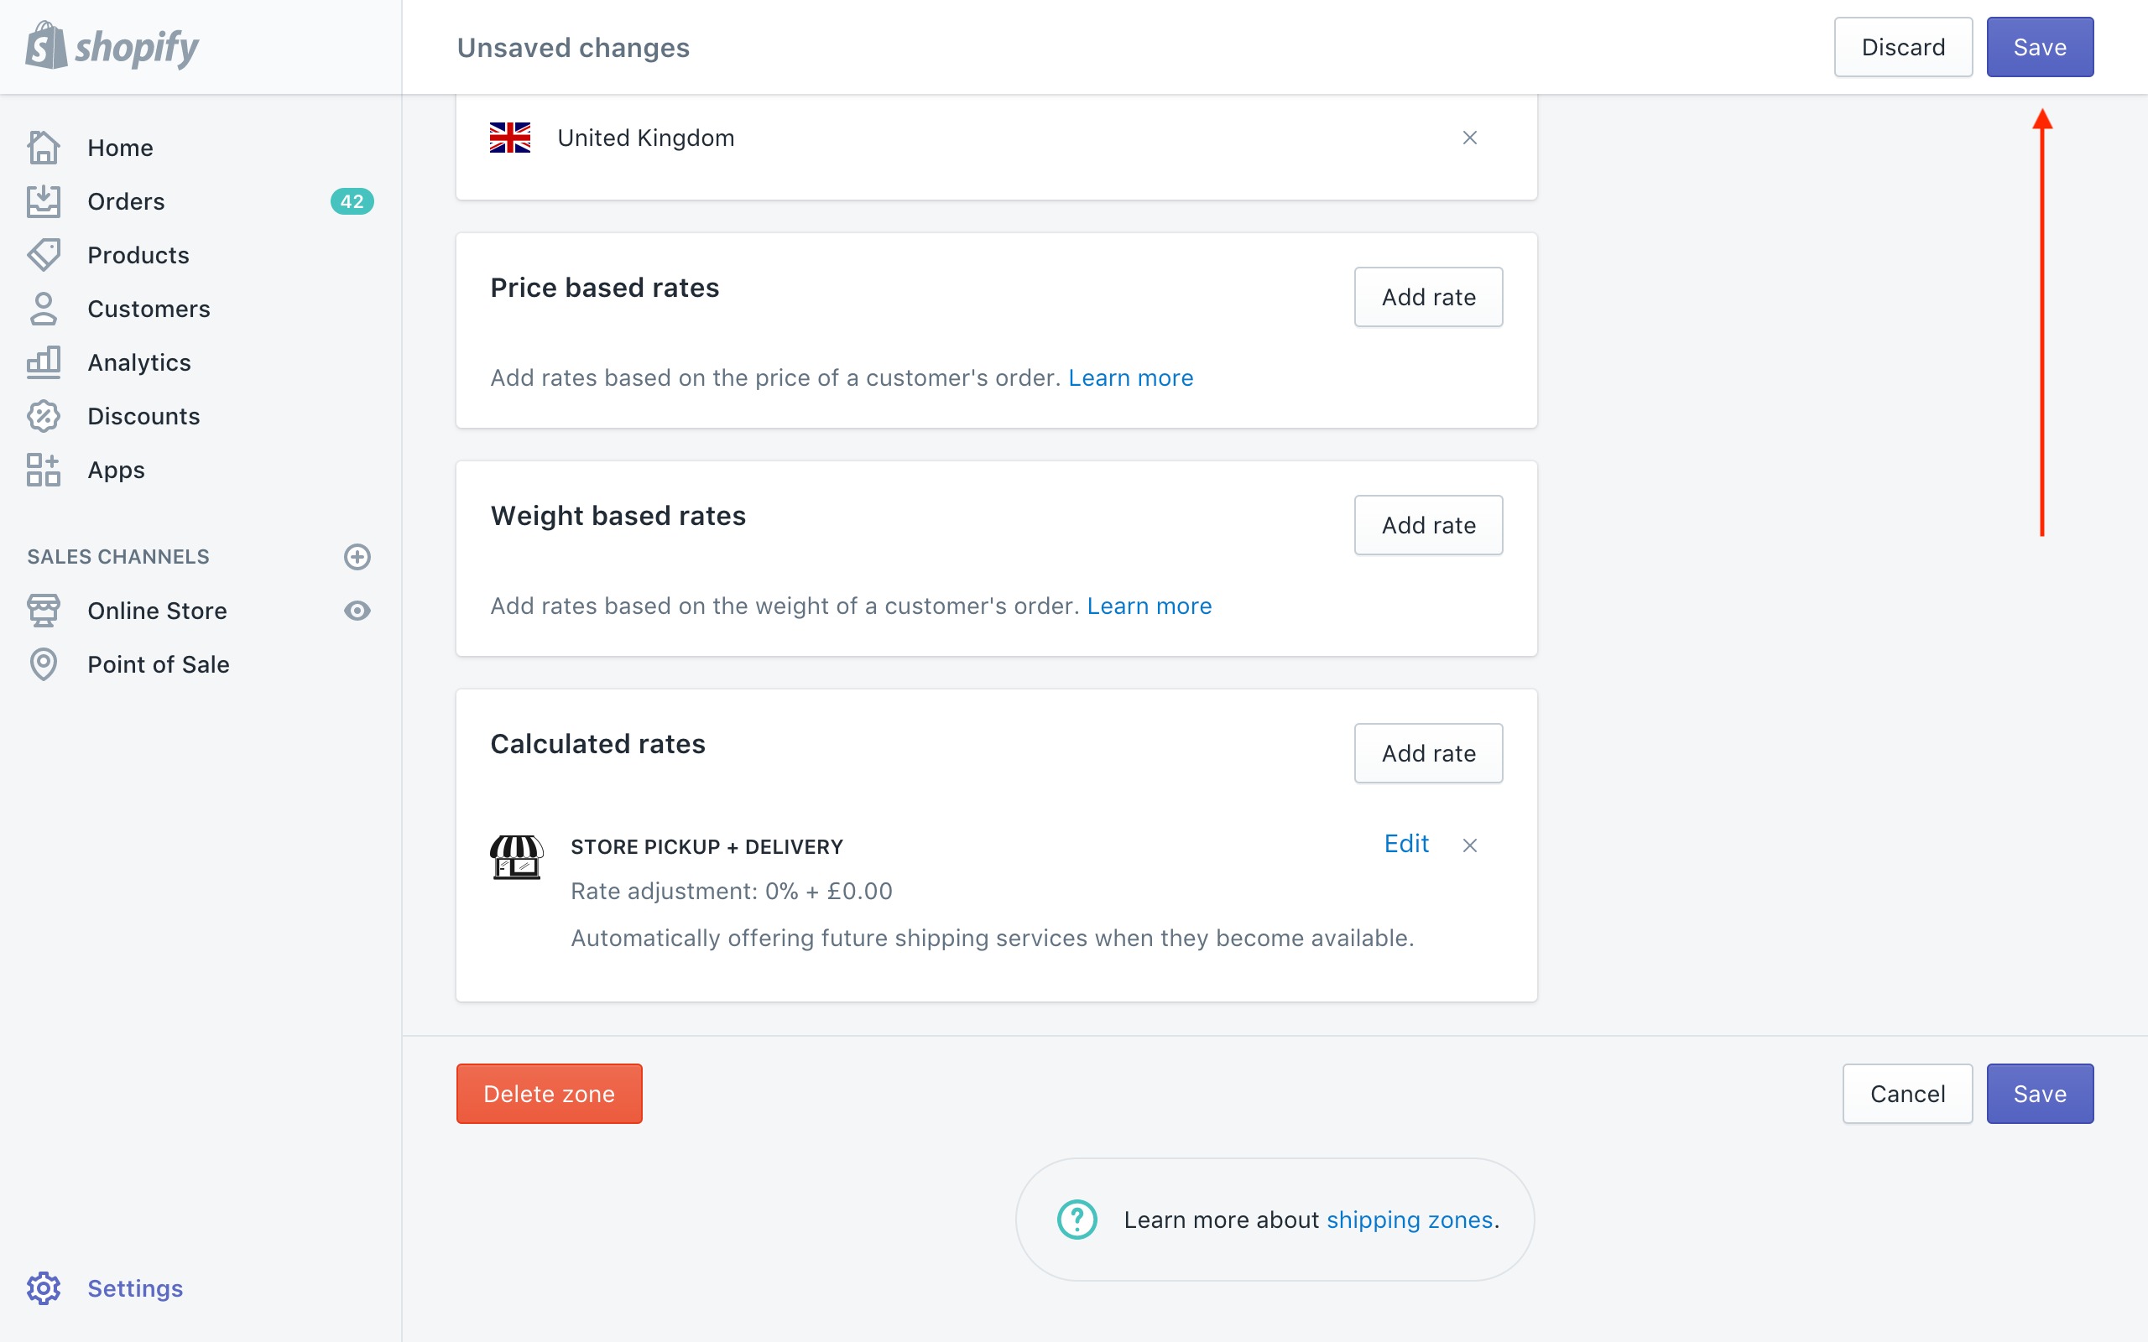Open the shipping zones help link
This screenshot has width=2148, height=1342.
tap(1409, 1220)
